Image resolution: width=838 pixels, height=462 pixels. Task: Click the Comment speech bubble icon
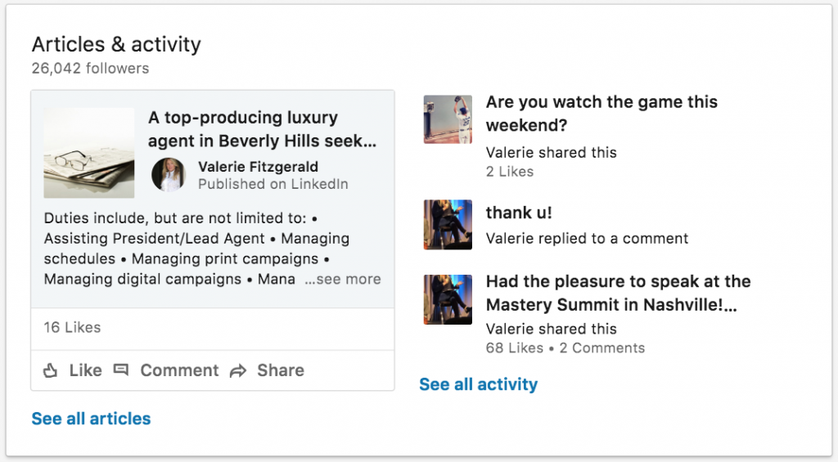(121, 370)
